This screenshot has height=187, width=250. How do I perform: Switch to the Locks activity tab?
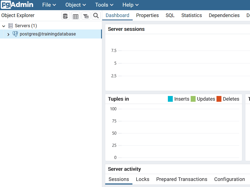143,179
